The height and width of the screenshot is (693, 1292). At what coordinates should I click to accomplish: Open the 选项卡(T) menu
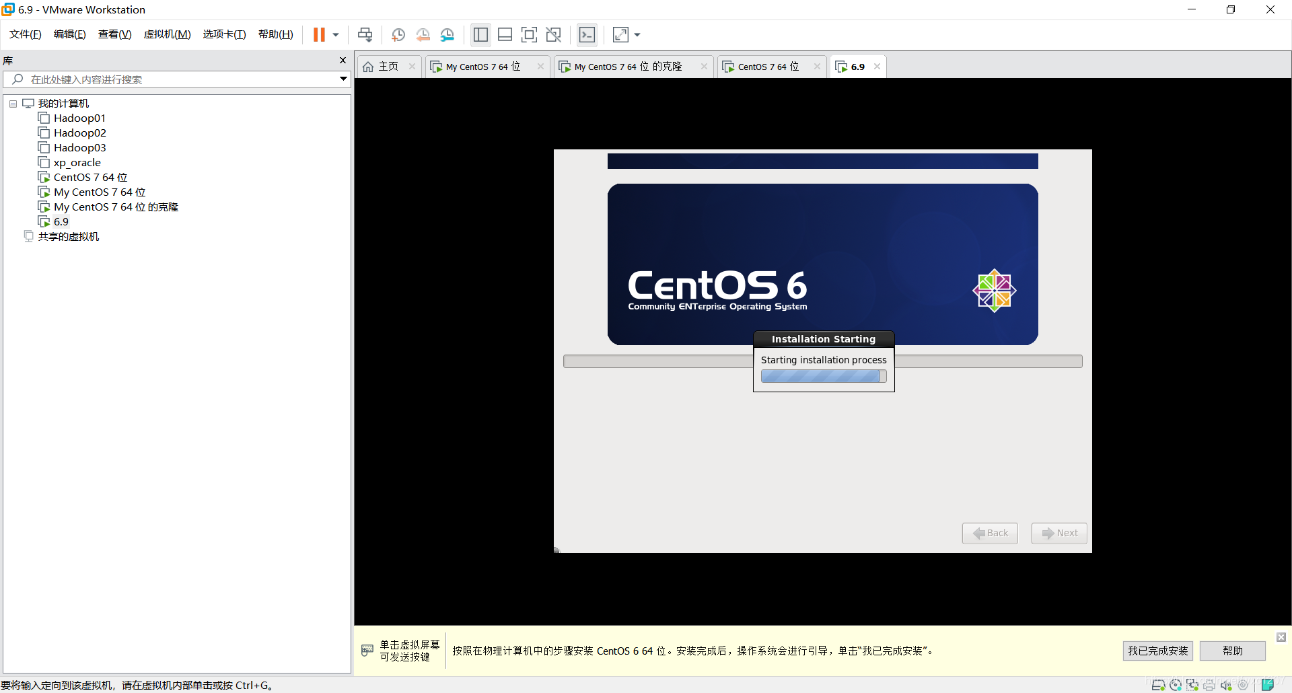[225, 34]
